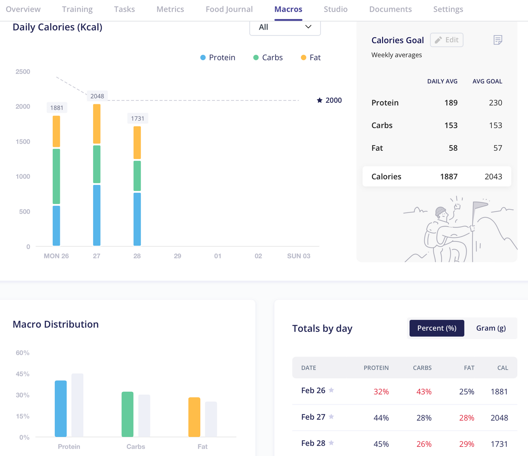Click the star icon beside Feb 26
Image resolution: width=528 pixels, height=456 pixels.
coord(331,390)
